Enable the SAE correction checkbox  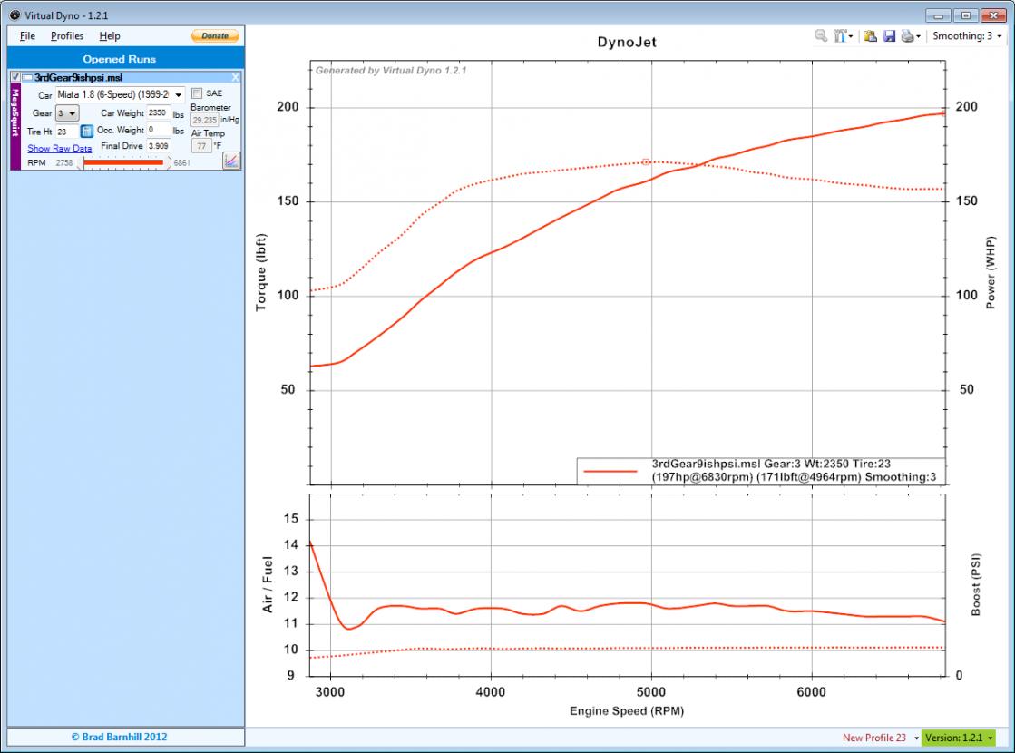pos(197,93)
